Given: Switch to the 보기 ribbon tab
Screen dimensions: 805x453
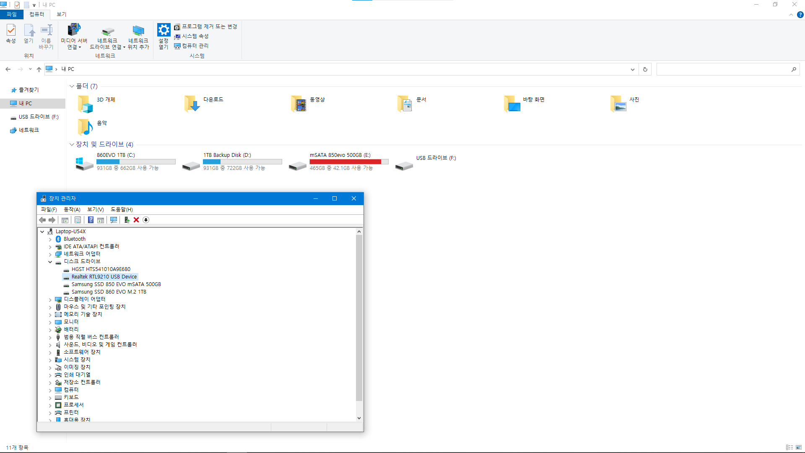Looking at the screenshot, I should click(62, 14).
